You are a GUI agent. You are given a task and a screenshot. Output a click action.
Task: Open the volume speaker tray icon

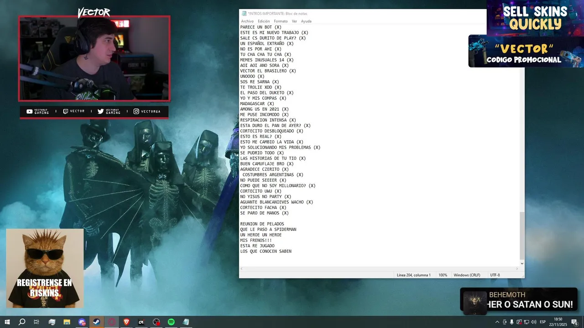(x=534, y=322)
